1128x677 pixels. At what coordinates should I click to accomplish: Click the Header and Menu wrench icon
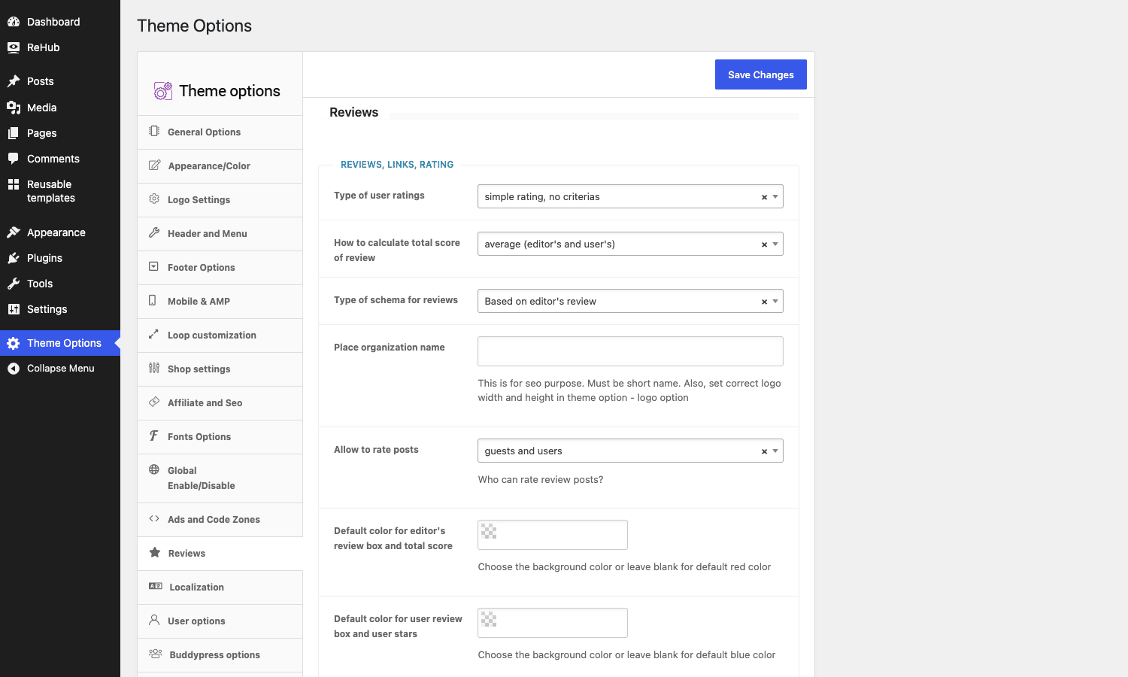coord(154,232)
